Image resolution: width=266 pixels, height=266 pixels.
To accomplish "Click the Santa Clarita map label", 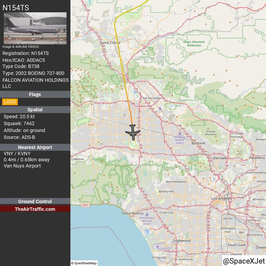I will point(110,43).
